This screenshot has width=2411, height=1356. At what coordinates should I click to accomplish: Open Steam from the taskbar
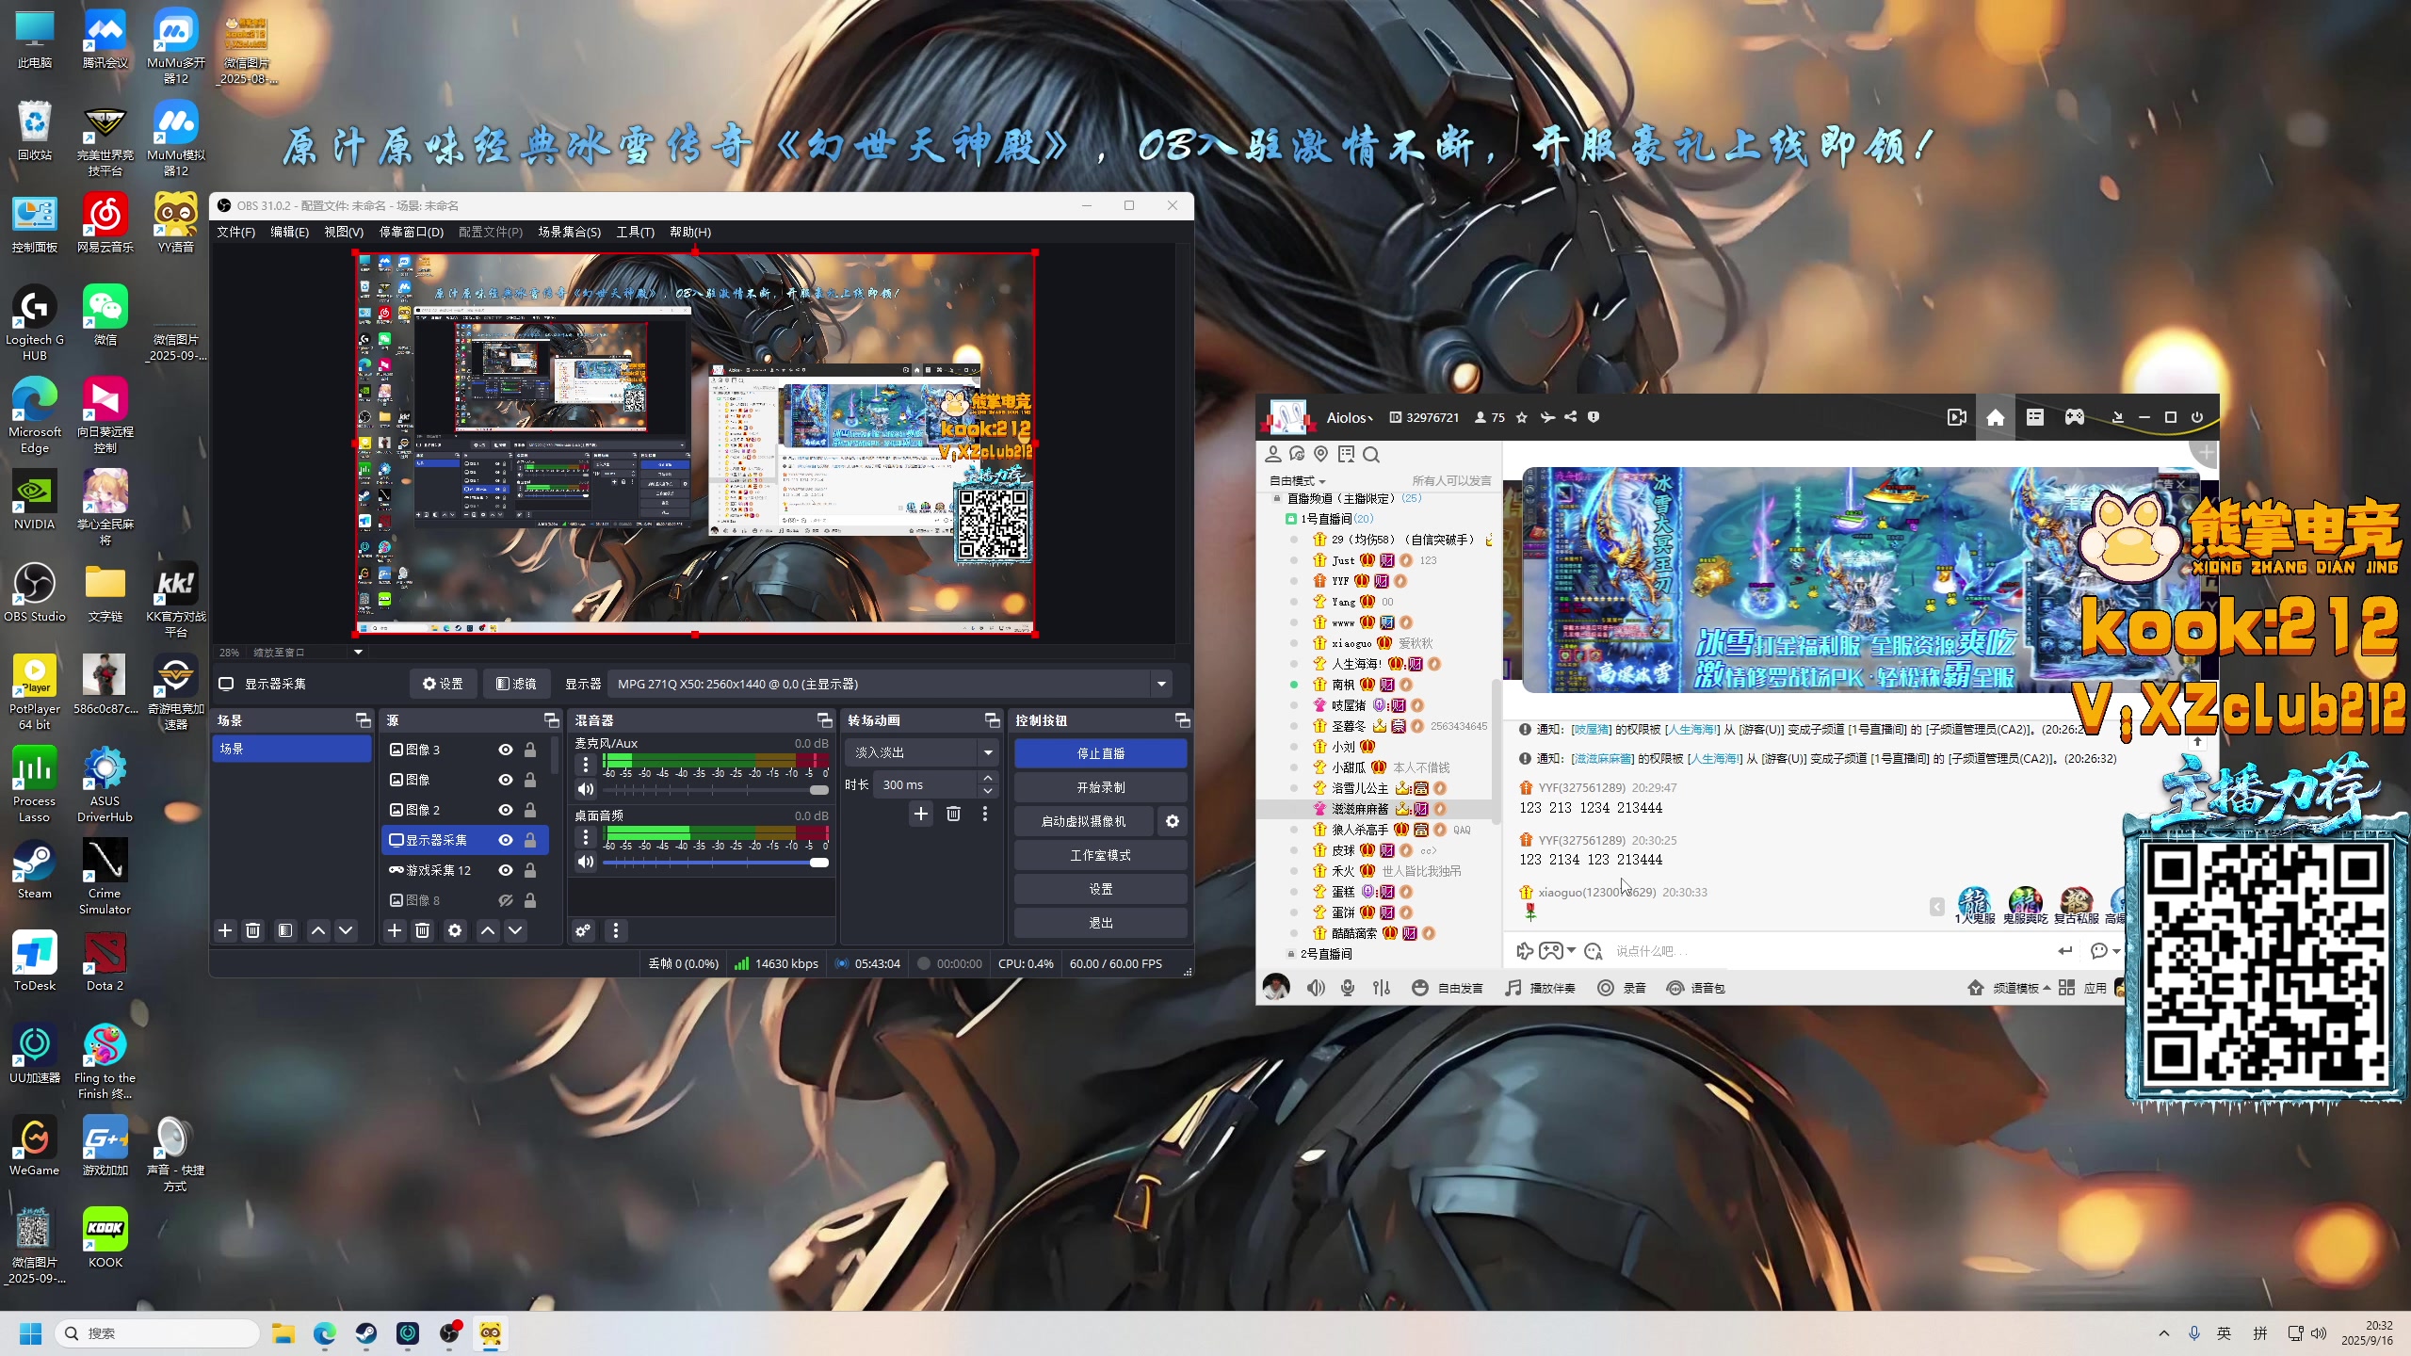[x=366, y=1333]
